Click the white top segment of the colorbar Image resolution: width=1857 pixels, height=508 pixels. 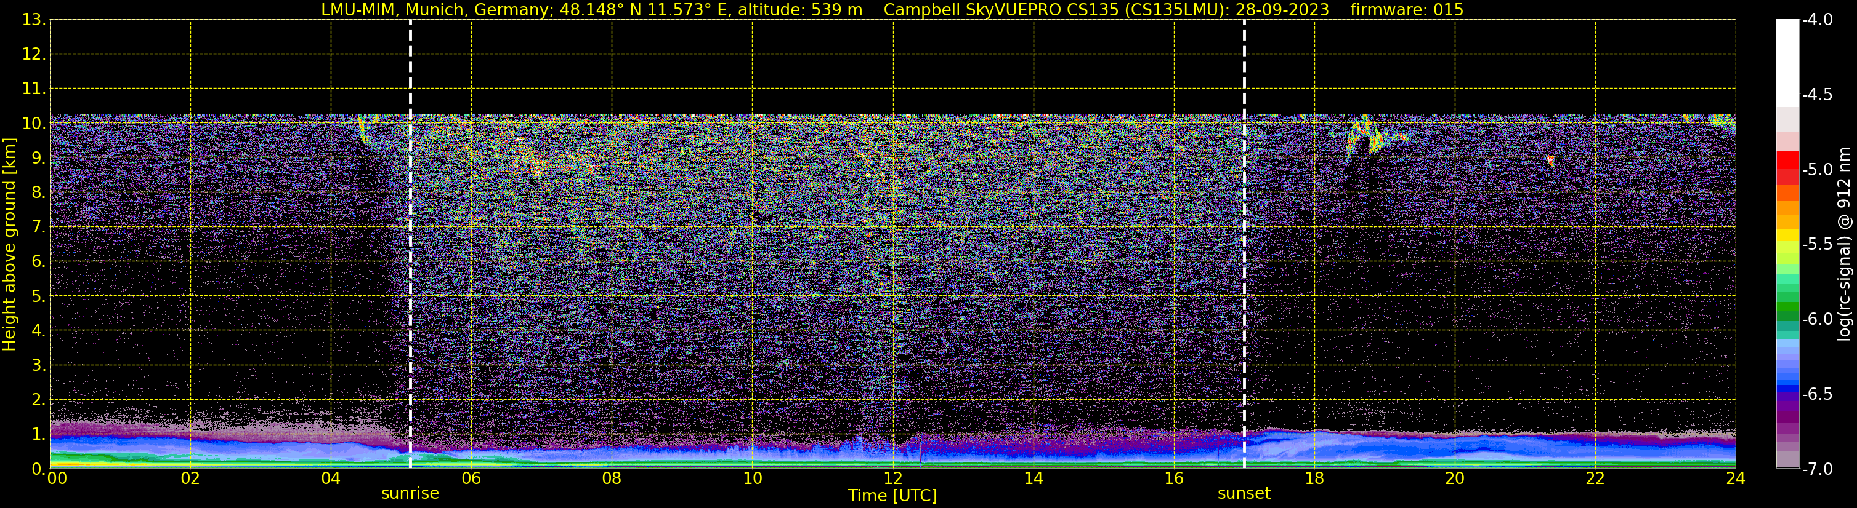click(x=1788, y=63)
